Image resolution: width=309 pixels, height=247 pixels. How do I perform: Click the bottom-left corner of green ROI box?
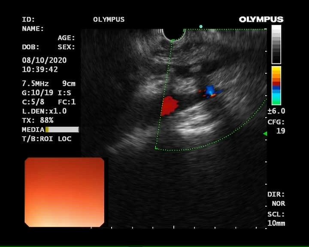tap(156, 148)
